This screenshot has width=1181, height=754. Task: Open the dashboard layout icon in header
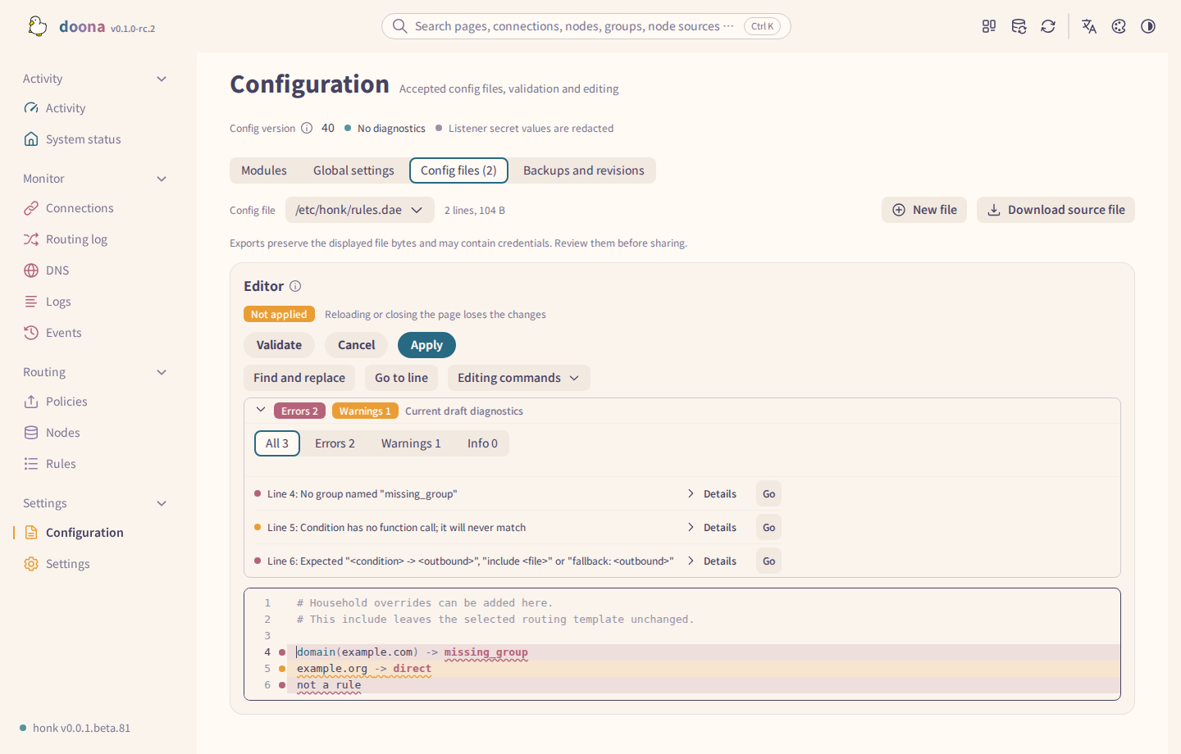pos(989,26)
